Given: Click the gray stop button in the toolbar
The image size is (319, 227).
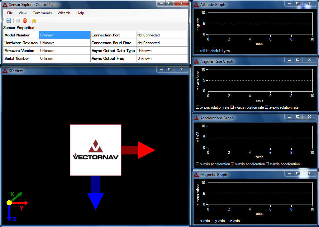Looking at the screenshot, I should point(18,21).
